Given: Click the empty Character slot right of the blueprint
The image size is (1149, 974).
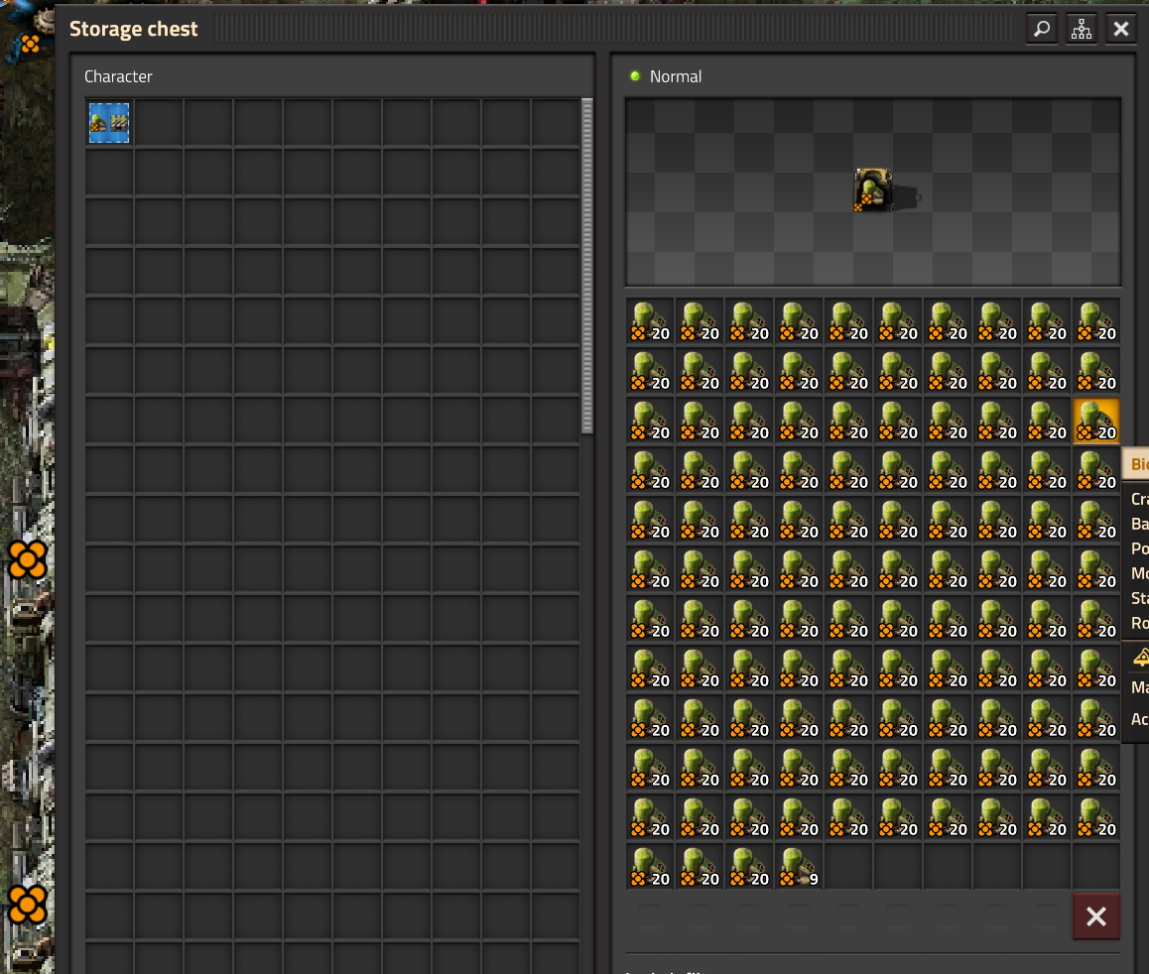Looking at the screenshot, I should [x=159, y=123].
